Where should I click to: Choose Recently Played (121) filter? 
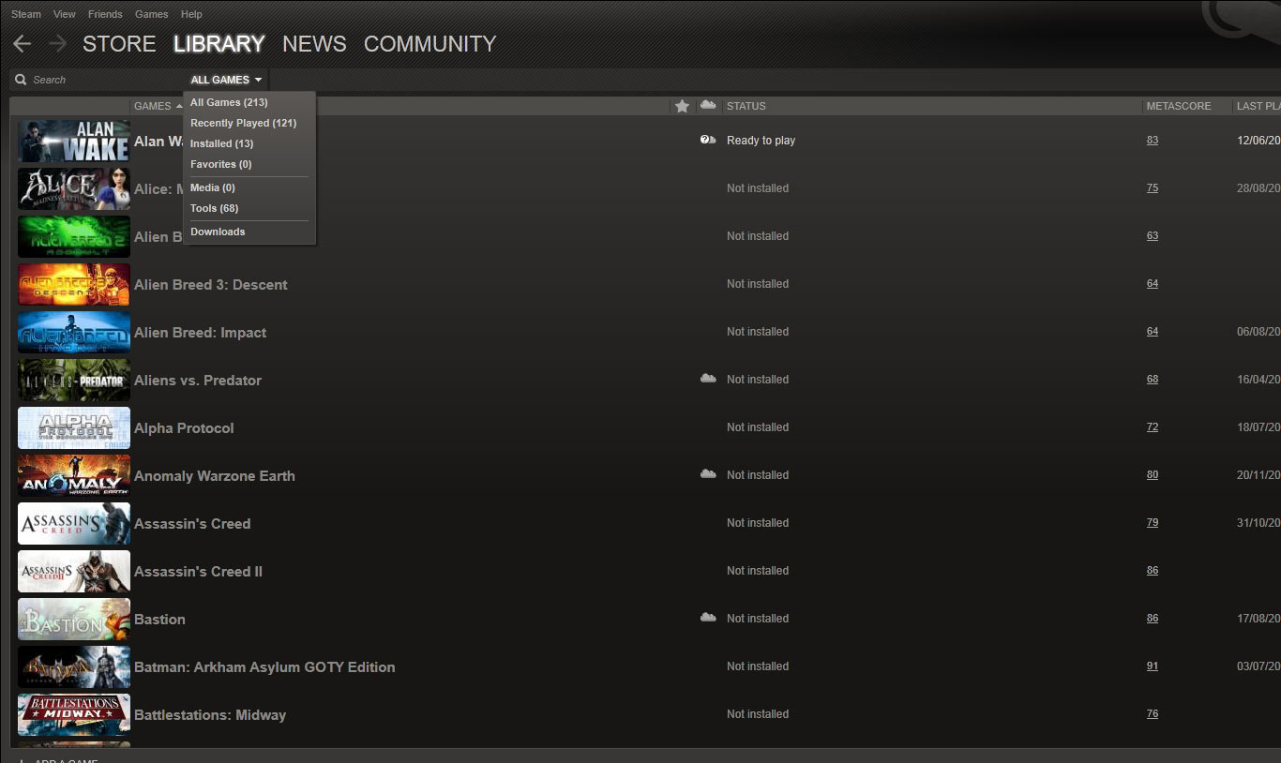[x=243, y=123]
